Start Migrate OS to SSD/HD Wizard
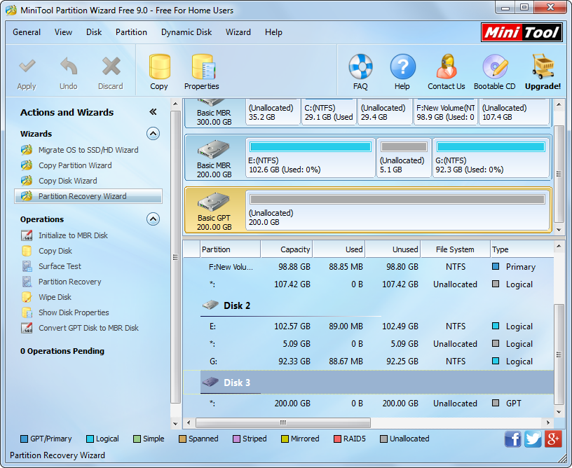Viewport: 572px width, 468px height. (x=88, y=150)
